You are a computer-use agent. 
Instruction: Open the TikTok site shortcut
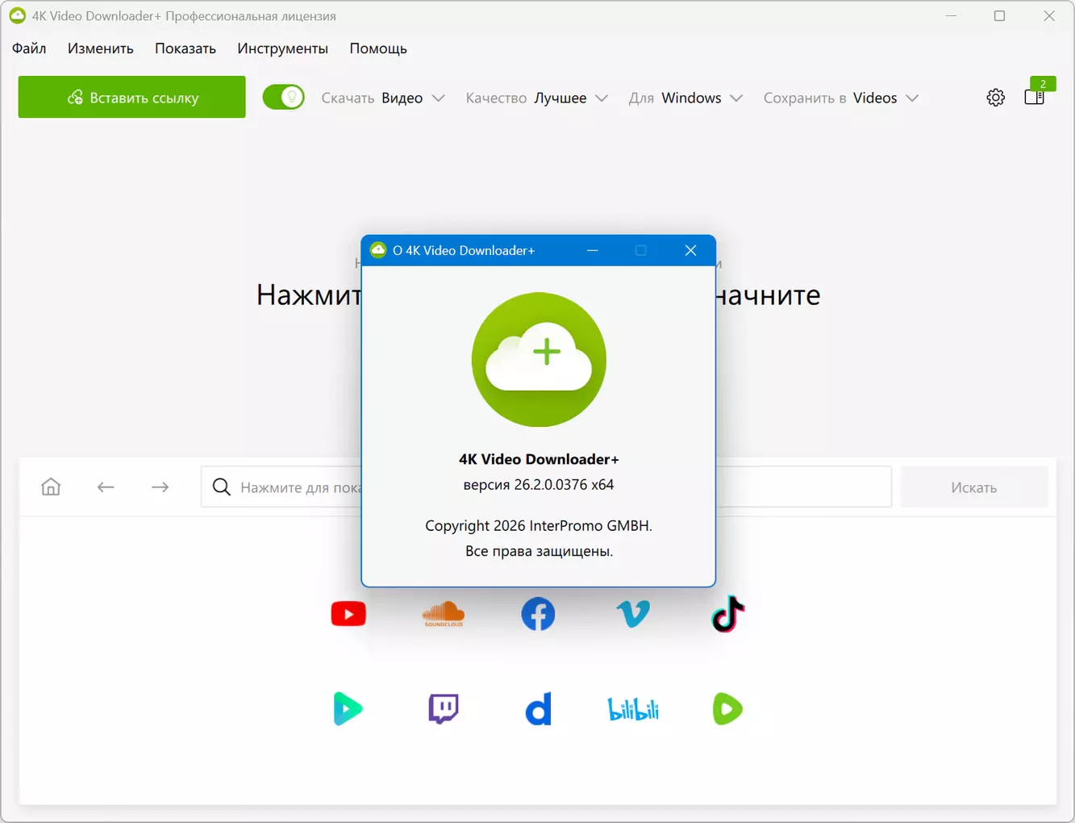click(728, 614)
